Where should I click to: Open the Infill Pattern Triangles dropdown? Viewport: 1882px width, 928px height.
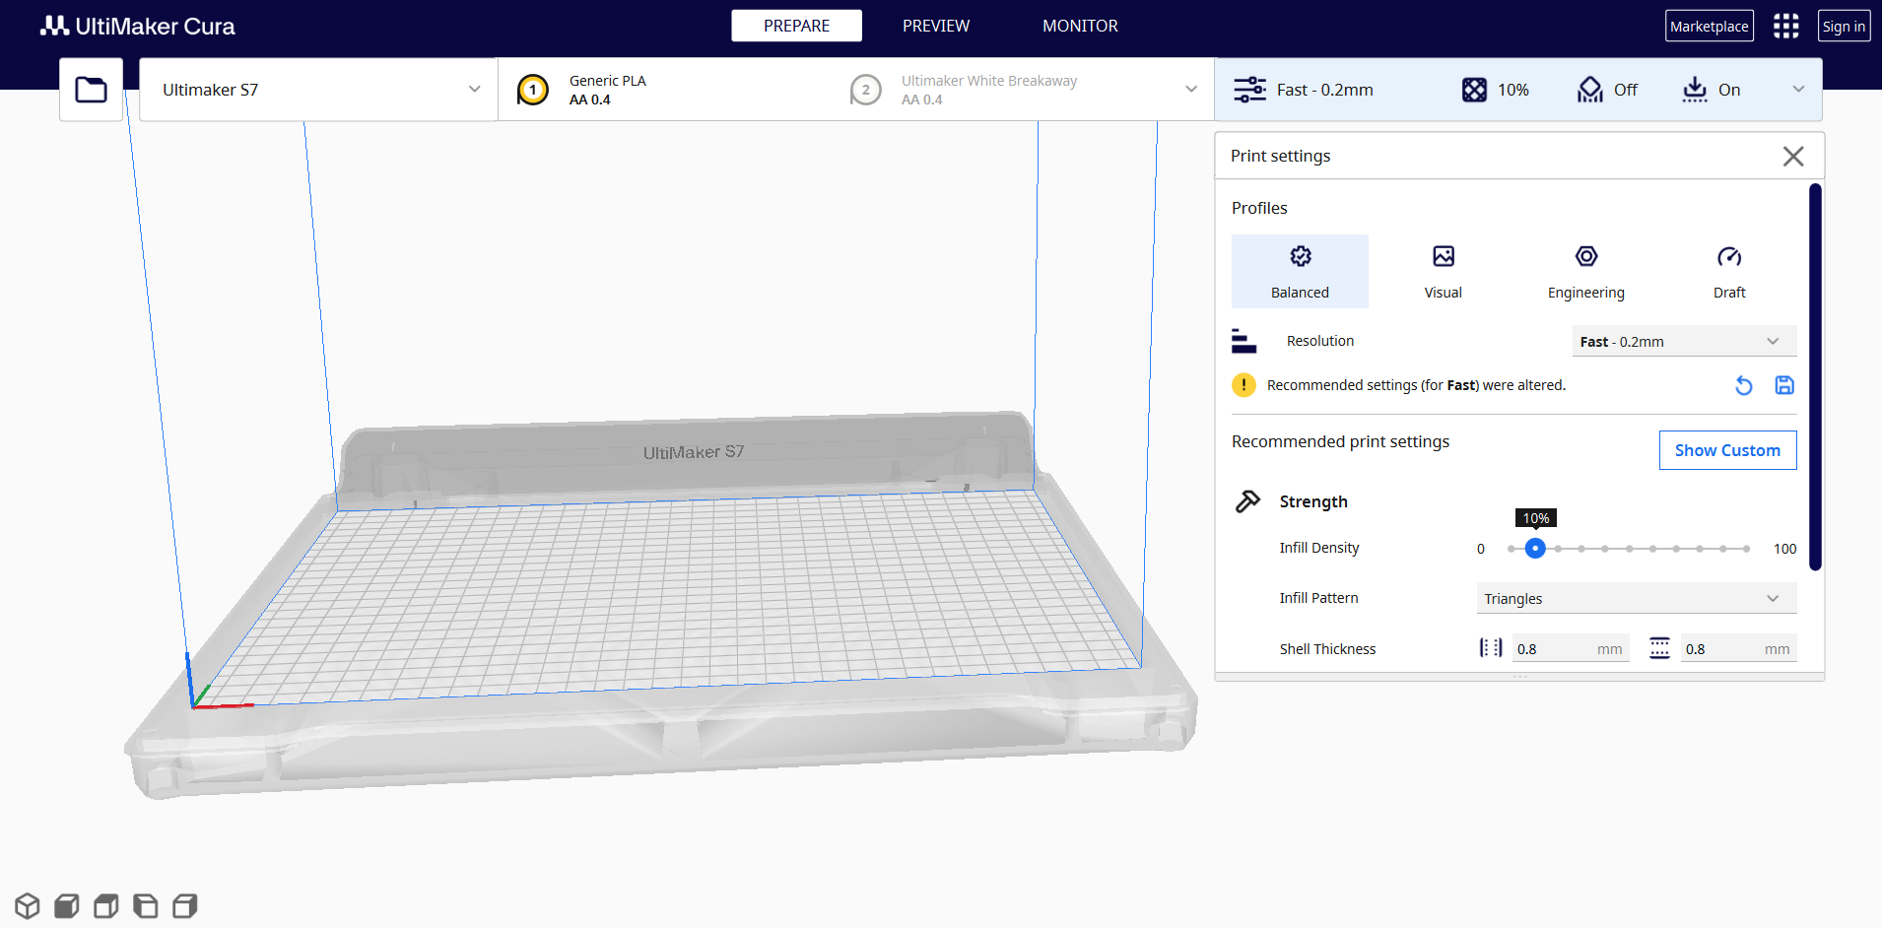[1637, 599]
